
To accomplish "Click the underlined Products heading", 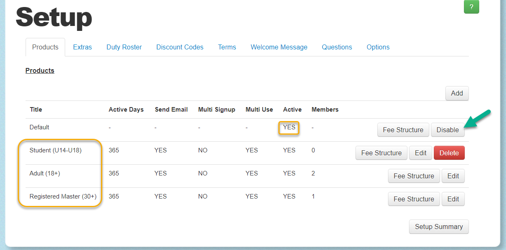I will 40,70.
